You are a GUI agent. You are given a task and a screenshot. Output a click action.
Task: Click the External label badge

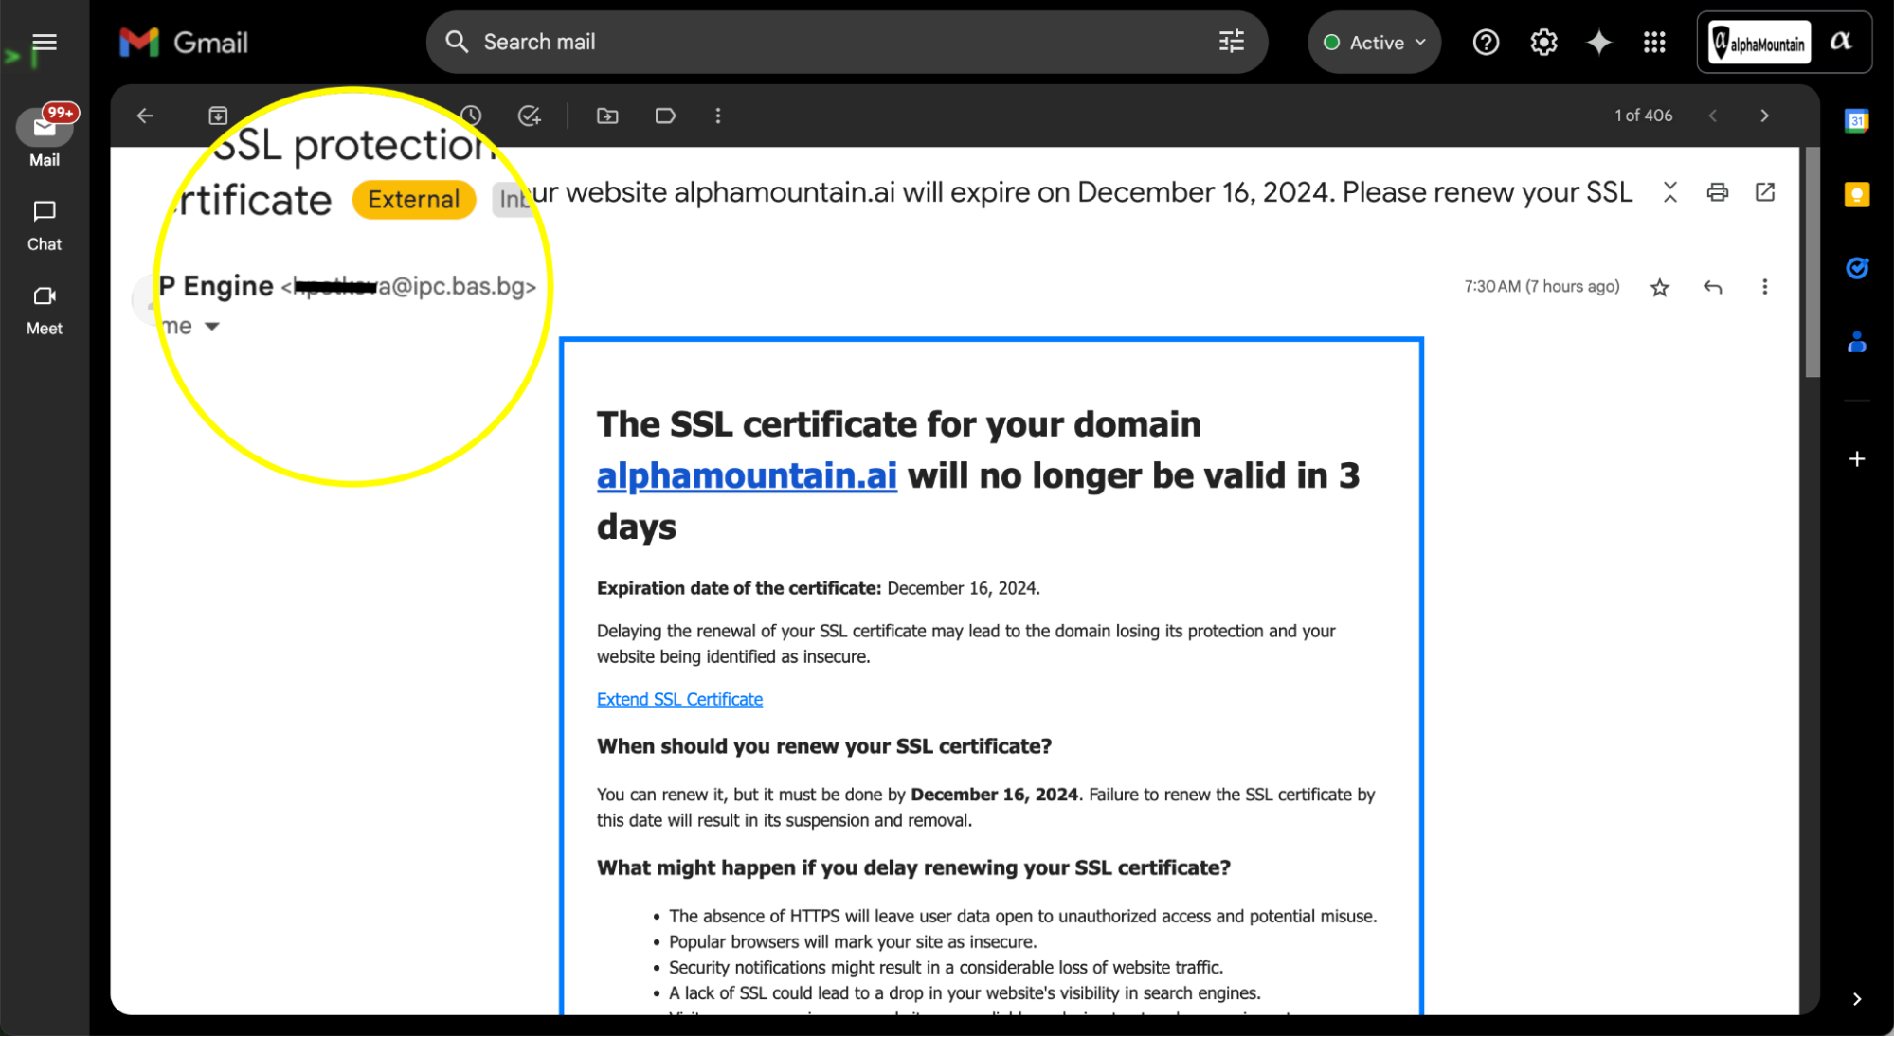pos(414,200)
